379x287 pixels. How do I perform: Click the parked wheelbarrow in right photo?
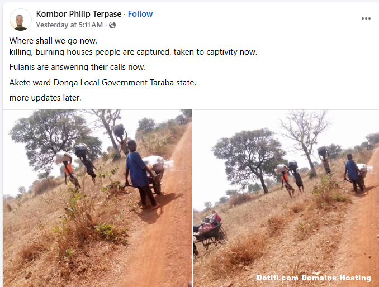tap(209, 232)
